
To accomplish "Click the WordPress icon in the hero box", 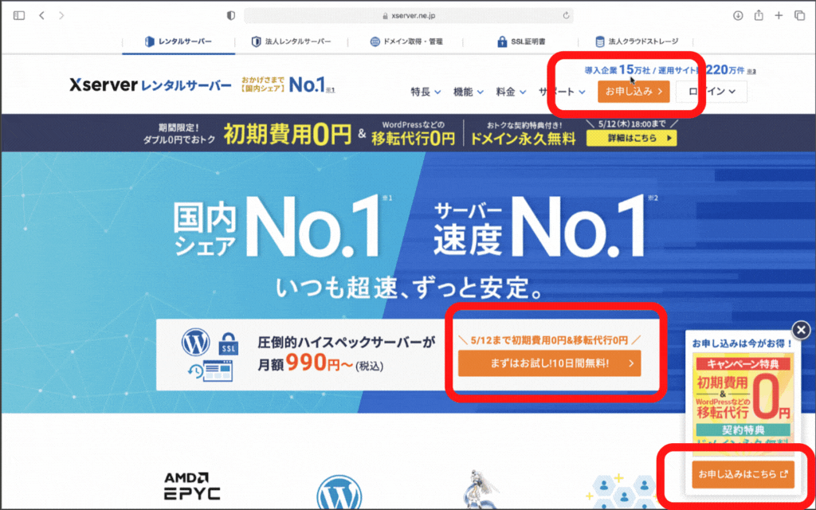I will (196, 343).
